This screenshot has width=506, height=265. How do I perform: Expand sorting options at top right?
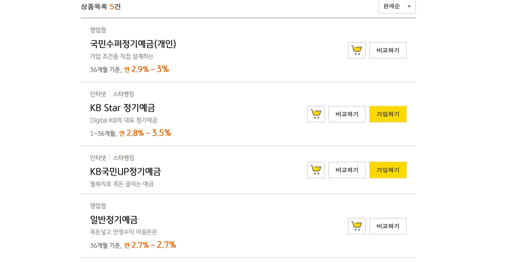(x=397, y=6)
